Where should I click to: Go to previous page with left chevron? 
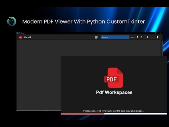pyautogui.click(x=137, y=37)
